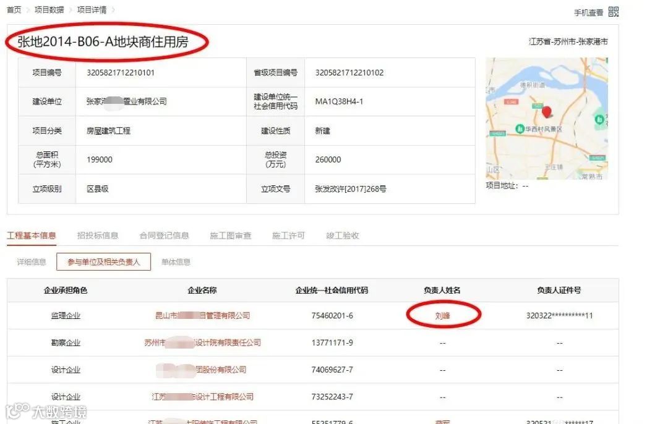Click 新建 construction nature value
This screenshot has height=424, width=668.
click(x=322, y=130)
